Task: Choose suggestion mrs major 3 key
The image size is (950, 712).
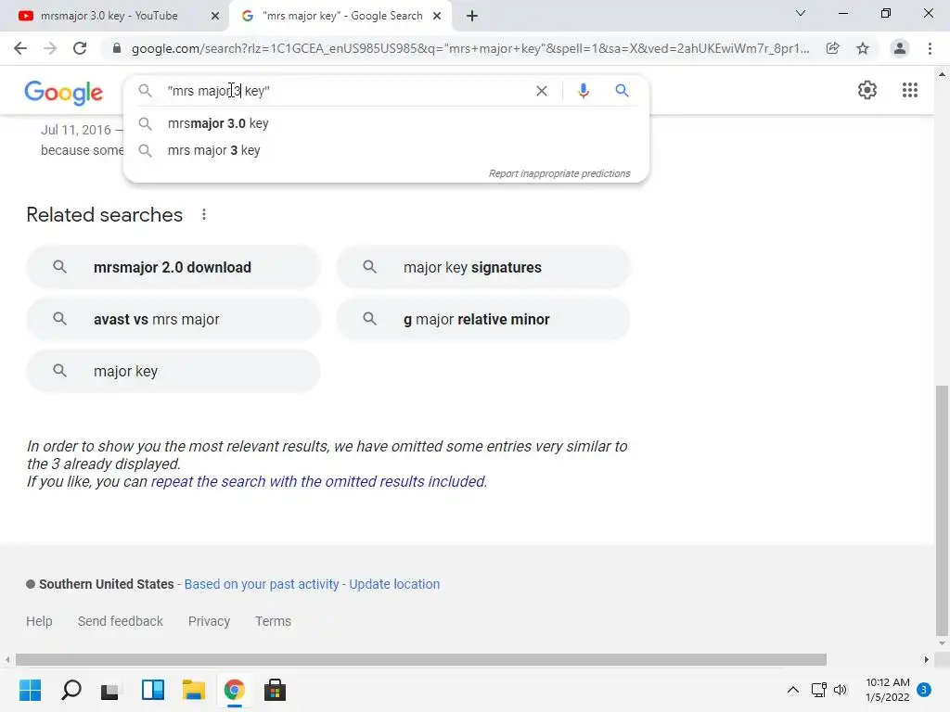Action: (386, 150)
